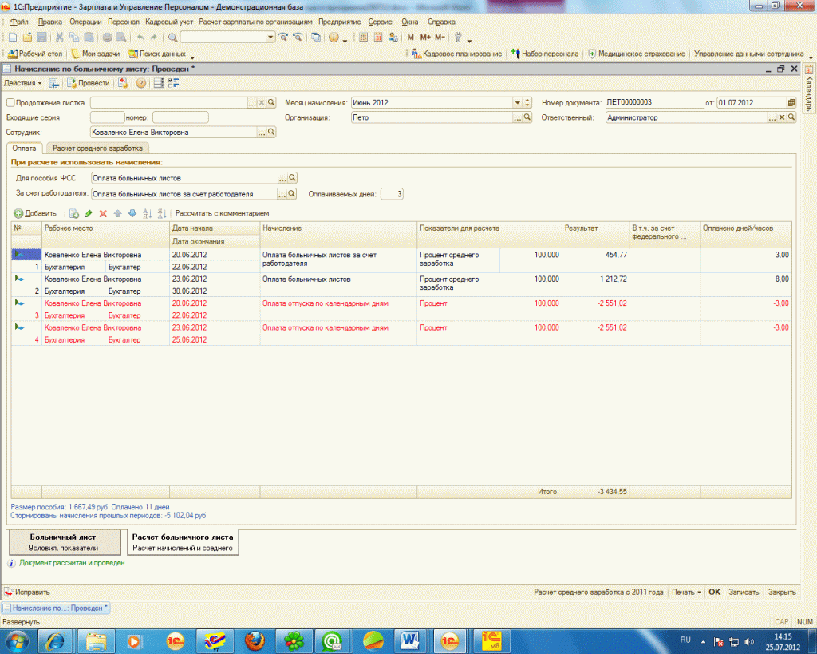Open the Кадровый учет menu
This screenshot has height=654, width=817.
(169, 22)
